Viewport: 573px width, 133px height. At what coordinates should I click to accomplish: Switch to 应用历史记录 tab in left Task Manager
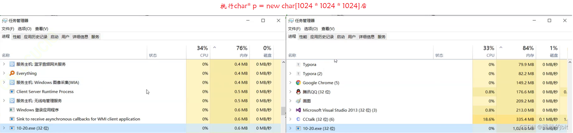point(36,37)
